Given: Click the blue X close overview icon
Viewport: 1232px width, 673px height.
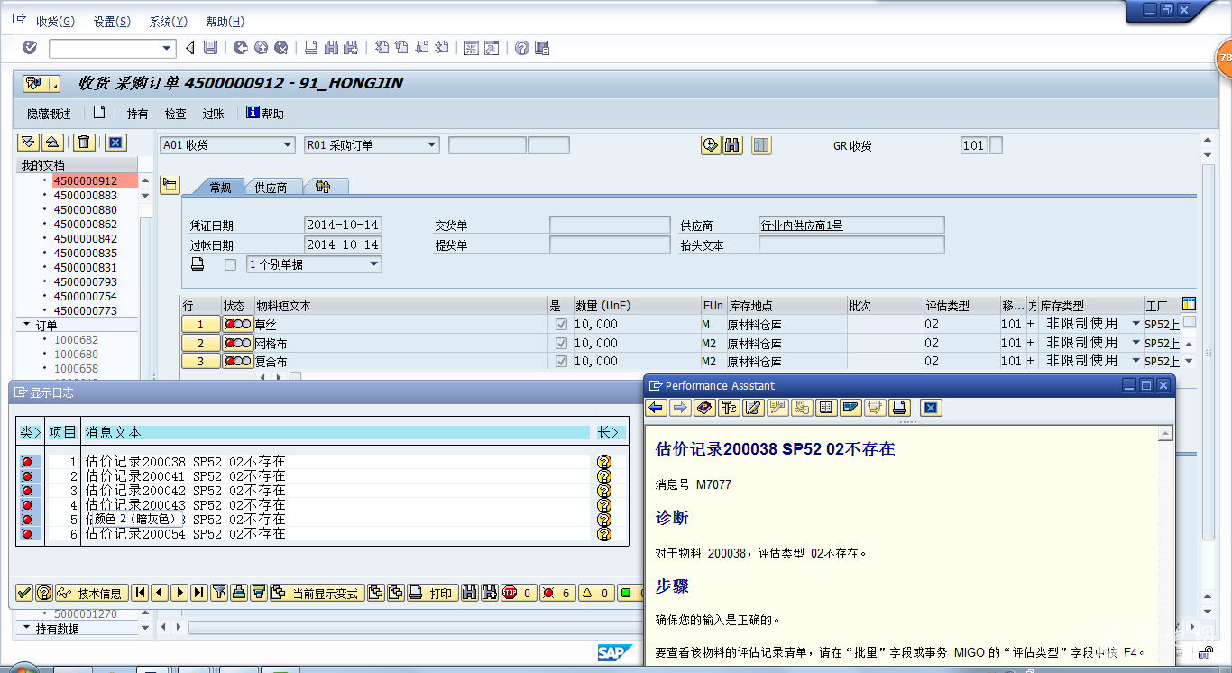Looking at the screenshot, I should 115,143.
